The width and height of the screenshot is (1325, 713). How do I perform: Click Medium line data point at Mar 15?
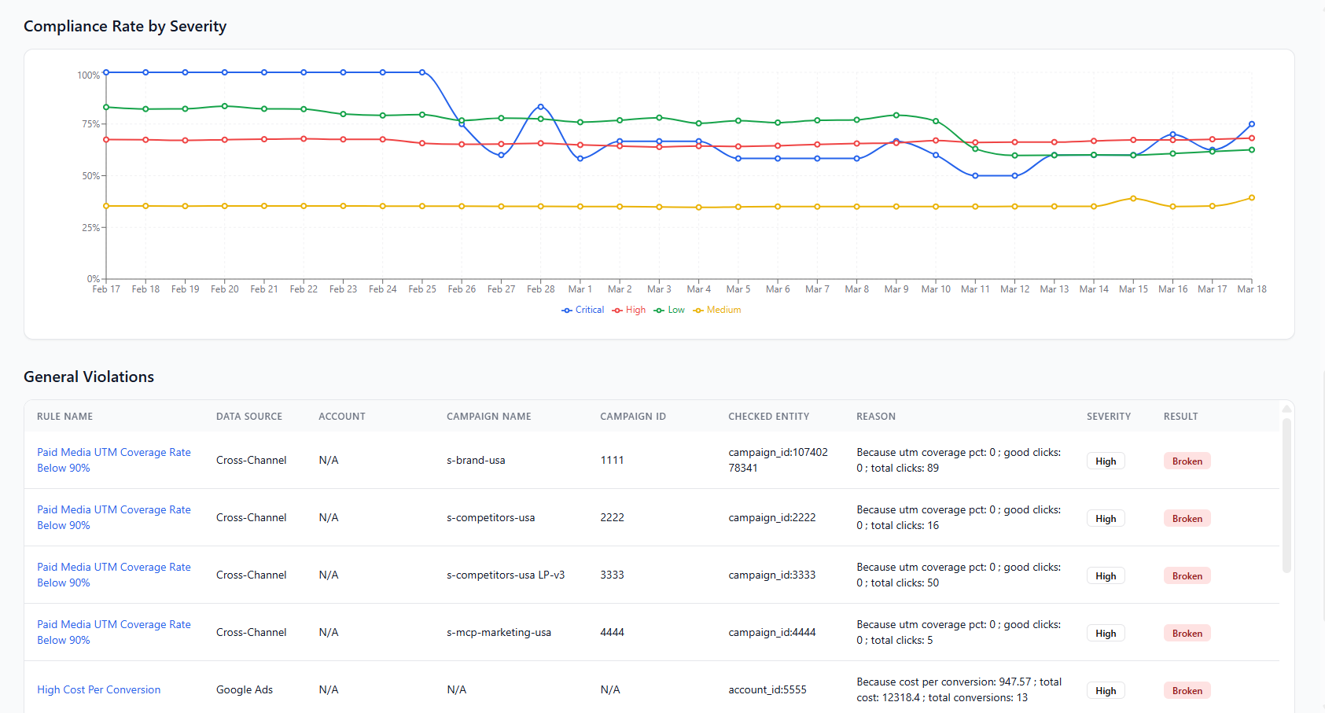[x=1133, y=198]
